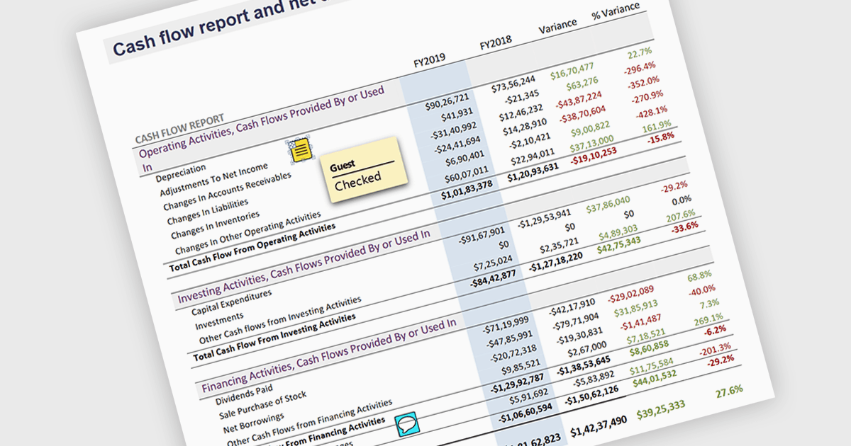Image resolution: width=851 pixels, height=446 pixels.
Task: Select the -$84,42,877 investing total cell
Action: (493, 279)
